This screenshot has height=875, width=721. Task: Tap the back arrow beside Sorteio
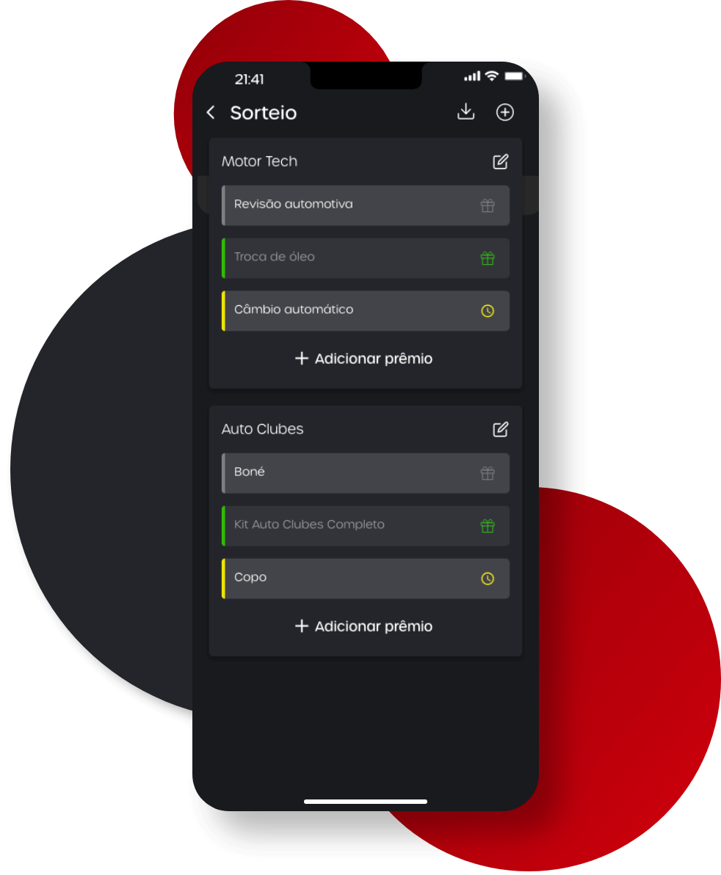(211, 113)
